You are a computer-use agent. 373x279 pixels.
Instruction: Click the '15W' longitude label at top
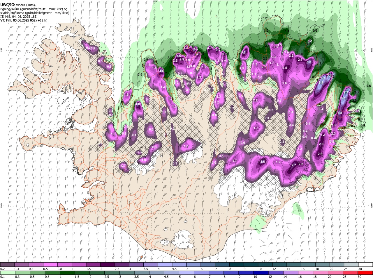point(309,1)
